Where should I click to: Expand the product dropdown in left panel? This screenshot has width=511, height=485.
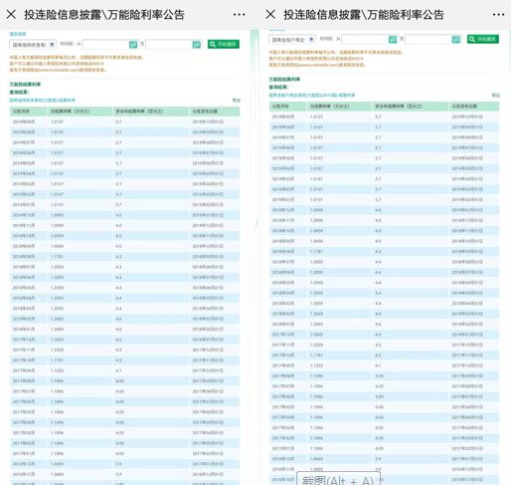click(x=33, y=44)
